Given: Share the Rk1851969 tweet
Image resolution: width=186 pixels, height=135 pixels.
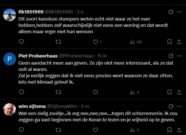Looking at the screenshot, I should tap(179, 42).
